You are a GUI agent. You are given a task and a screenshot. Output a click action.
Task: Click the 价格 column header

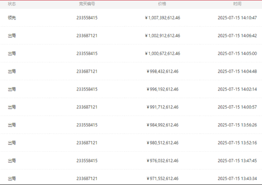click(162, 4)
